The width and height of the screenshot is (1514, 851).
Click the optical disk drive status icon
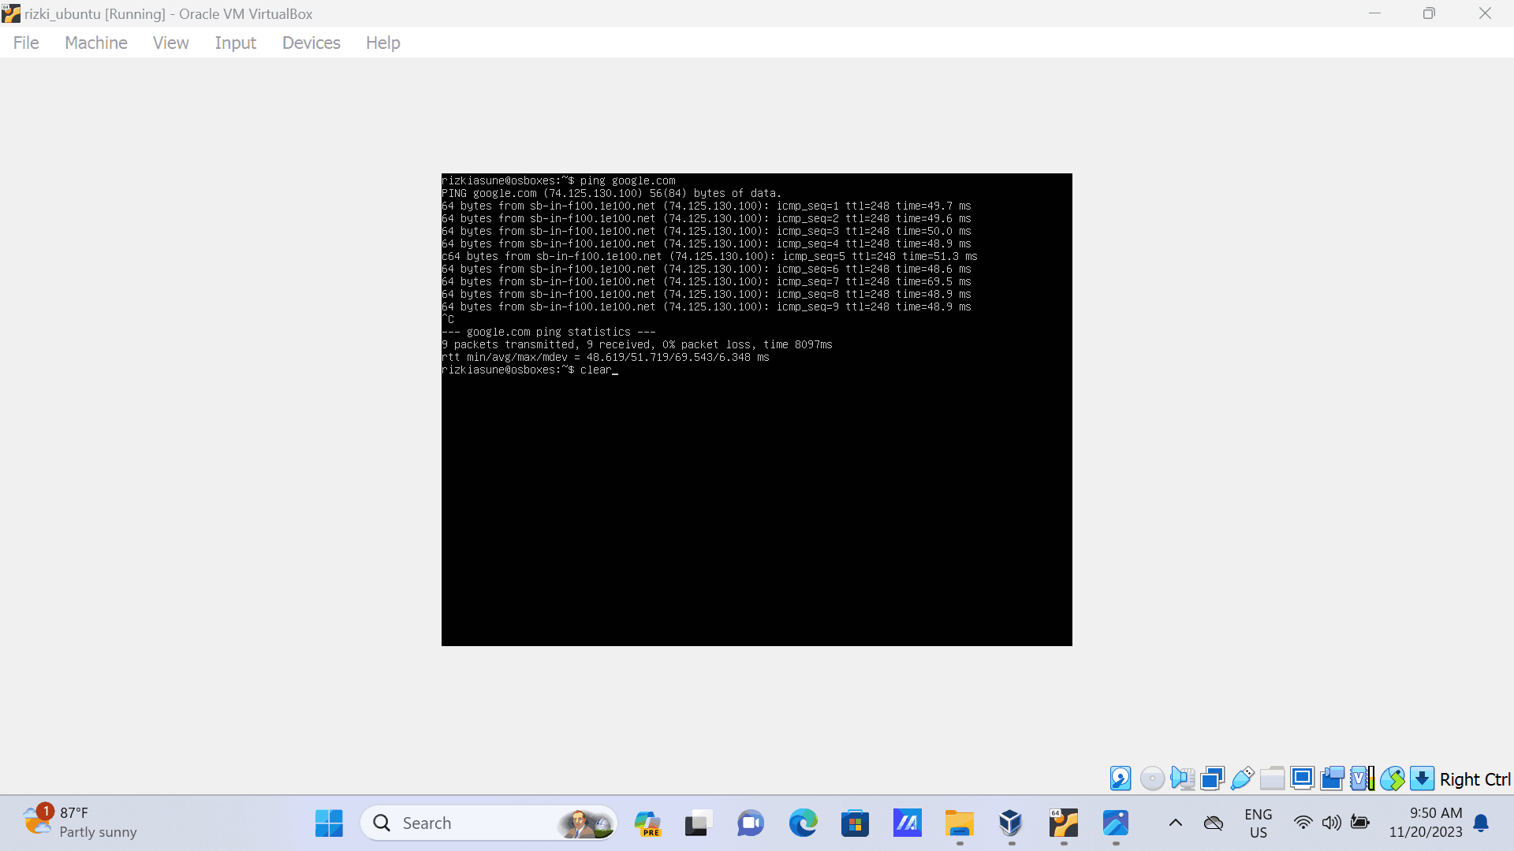[1152, 779]
